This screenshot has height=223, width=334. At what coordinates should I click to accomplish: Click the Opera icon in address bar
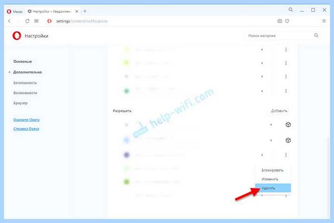point(50,21)
